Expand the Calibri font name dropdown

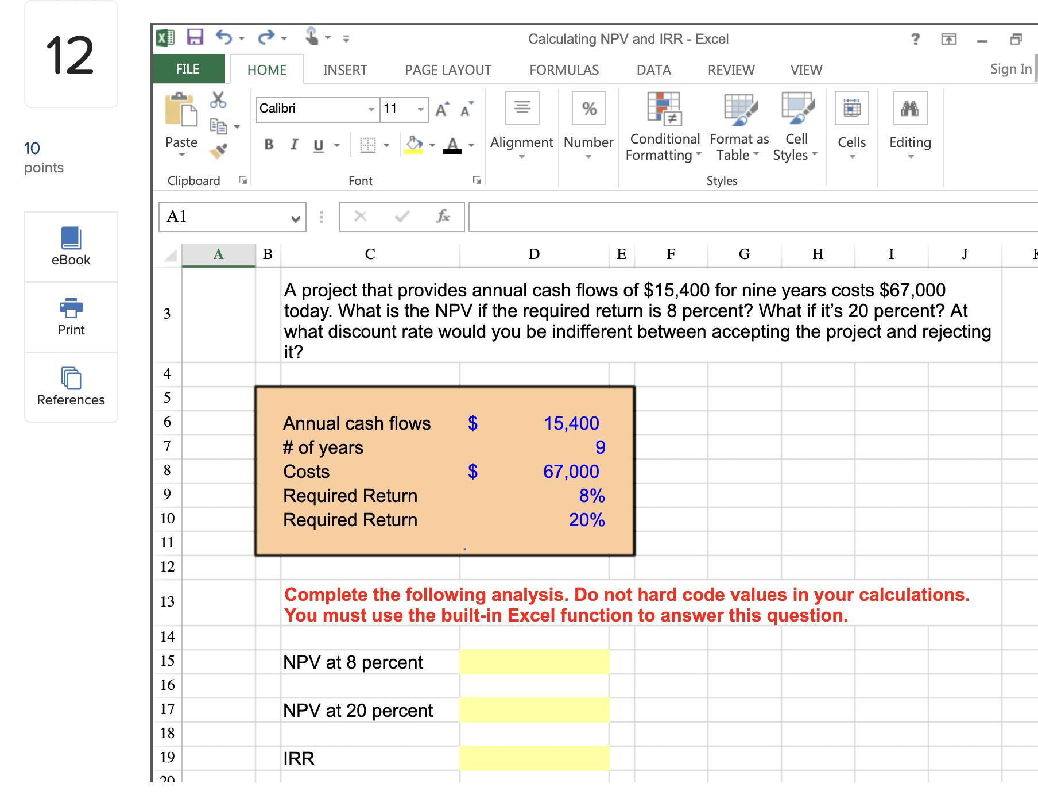tap(371, 109)
